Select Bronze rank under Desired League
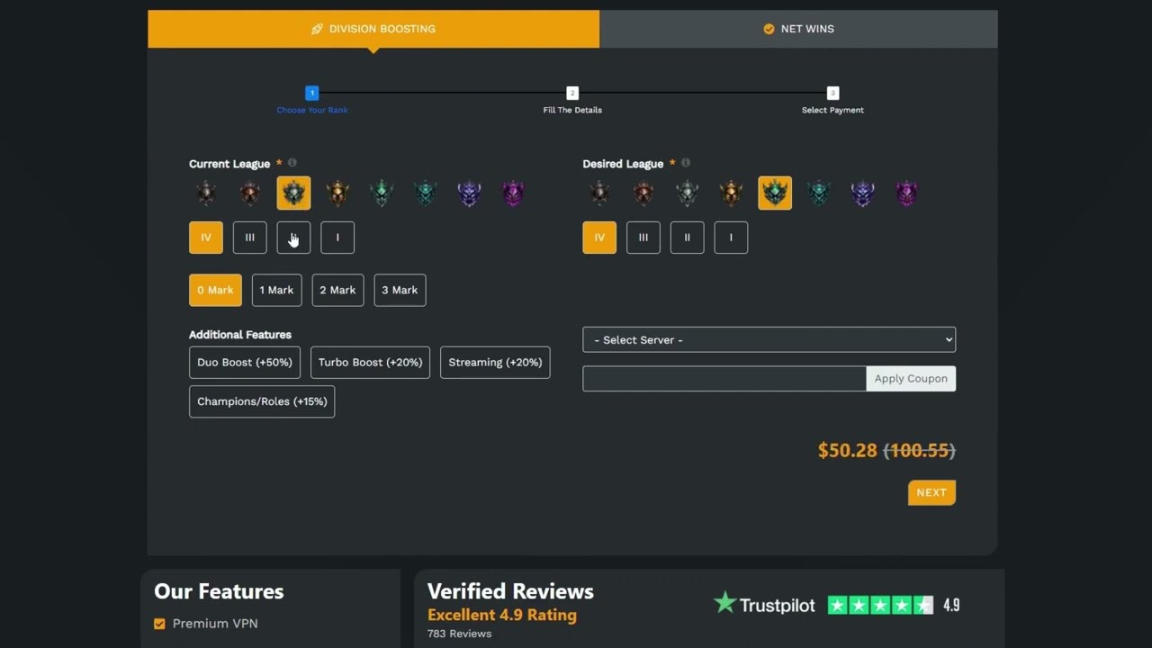 point(643,193)
